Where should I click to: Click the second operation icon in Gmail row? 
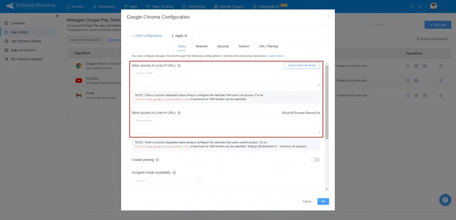pos(416,95)
